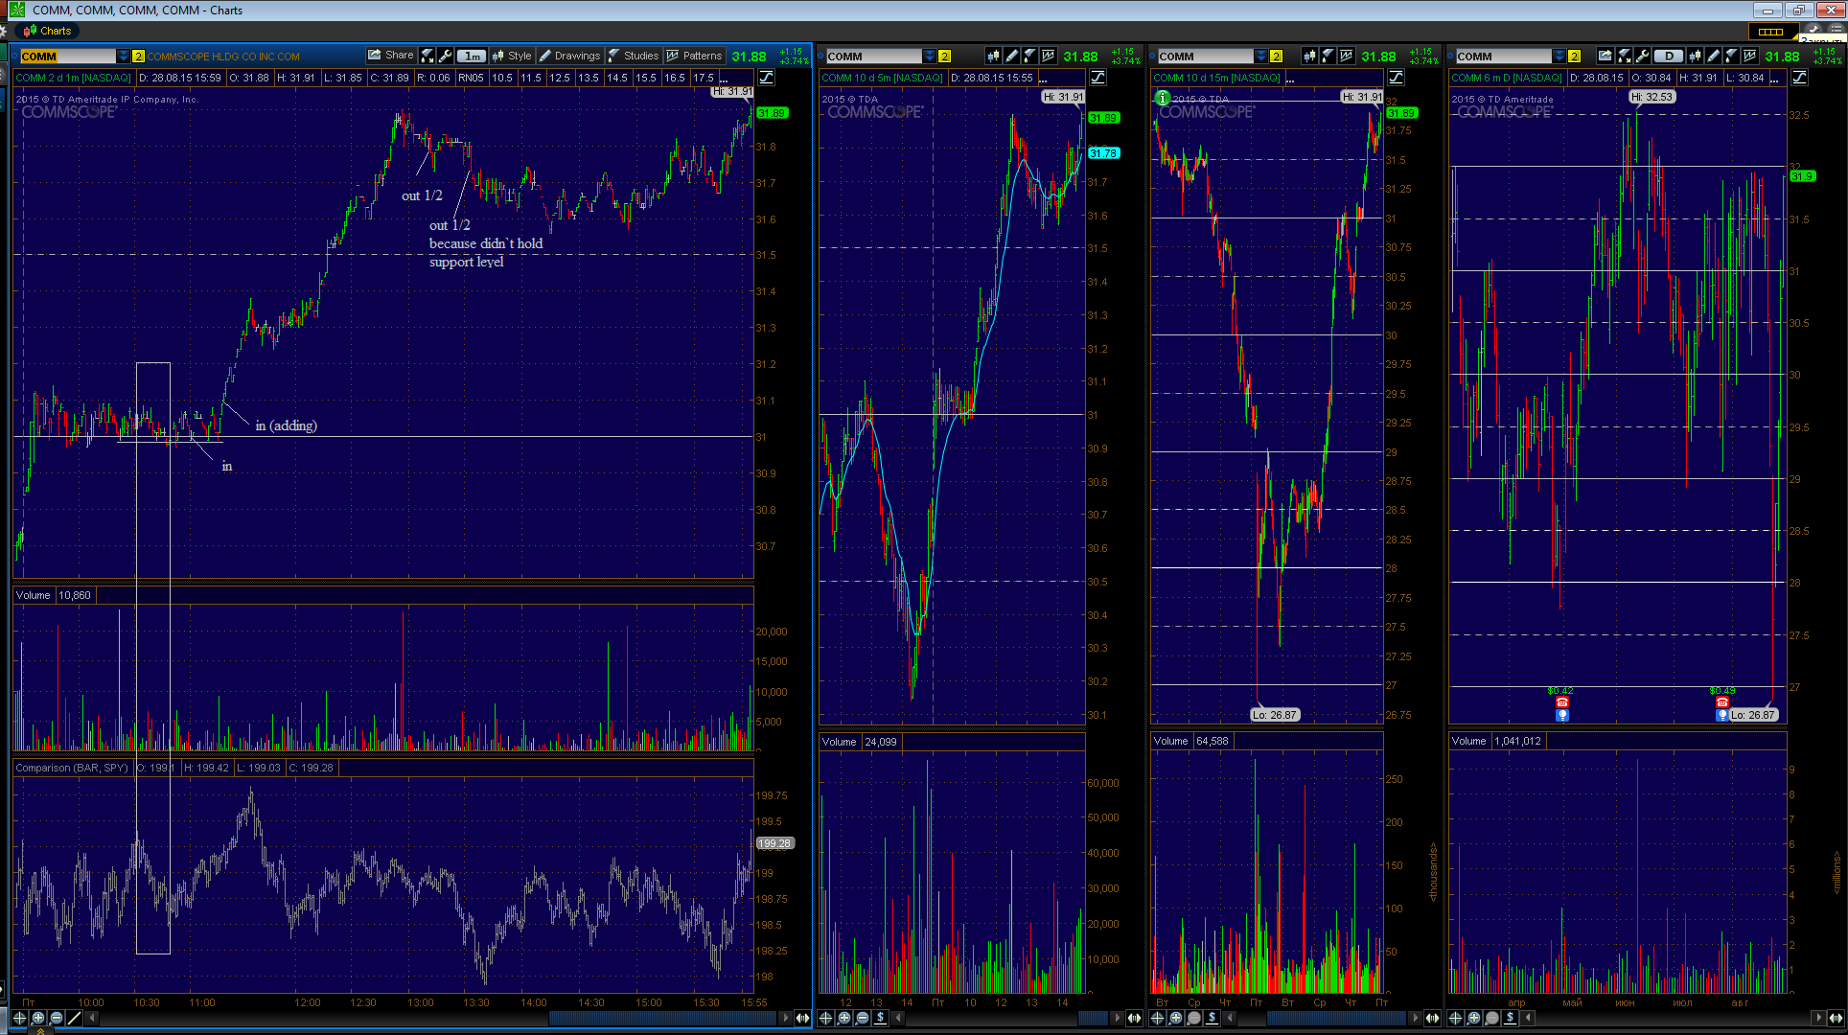Click time scrollbar below 15m chart
The image size is (1848, 1035).
point(1323,1018)
